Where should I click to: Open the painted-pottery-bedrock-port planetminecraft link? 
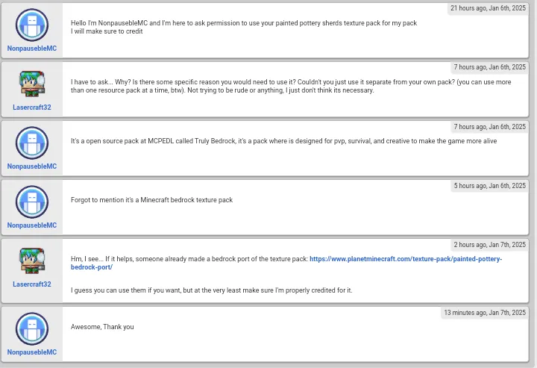coord(286,263)
